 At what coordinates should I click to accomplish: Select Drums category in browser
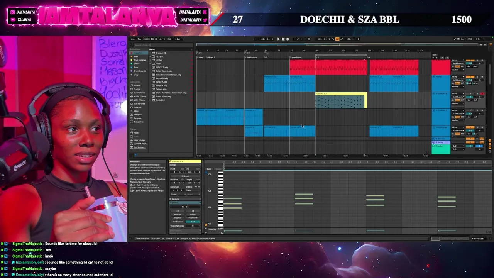click(x=137, y=89)
